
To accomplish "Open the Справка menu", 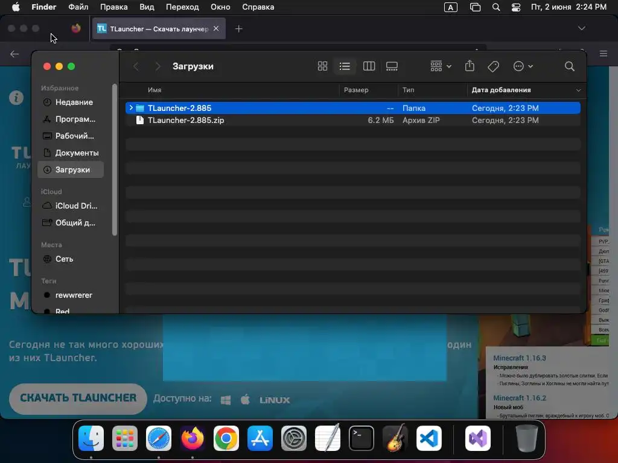I will [258, 7].
